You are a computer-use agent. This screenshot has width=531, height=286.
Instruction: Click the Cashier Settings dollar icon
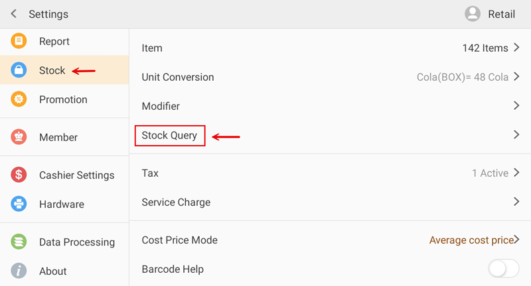click(19, 175)
